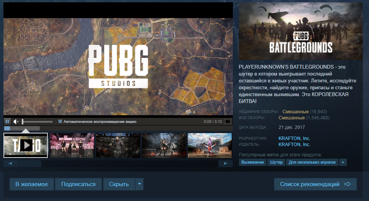View all reviews Смешанные (1,546,480)

click(x=304, y=117)
